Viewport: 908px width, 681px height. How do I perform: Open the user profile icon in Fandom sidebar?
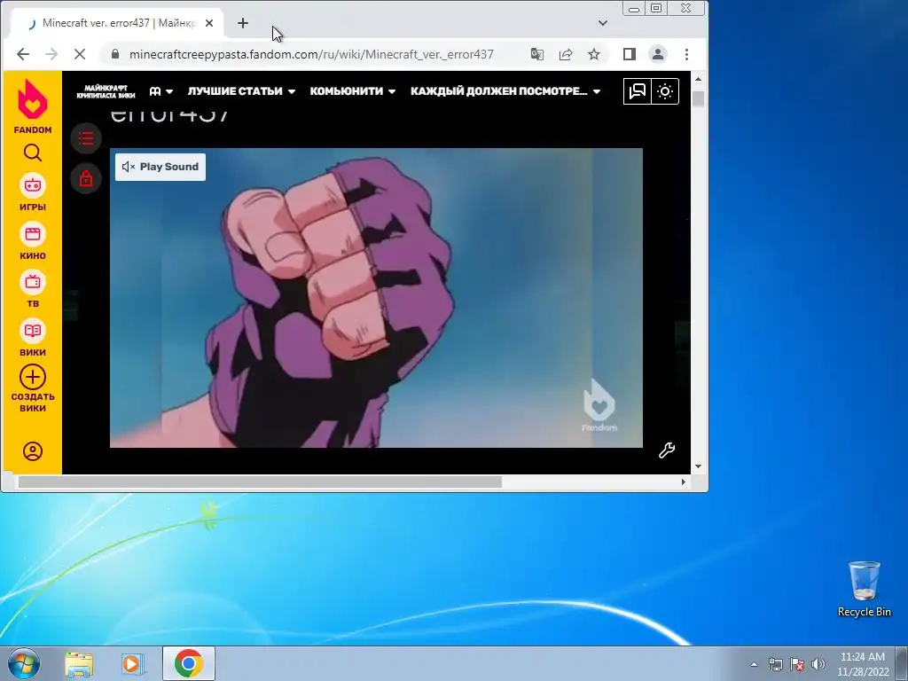(x=33, y=451)
